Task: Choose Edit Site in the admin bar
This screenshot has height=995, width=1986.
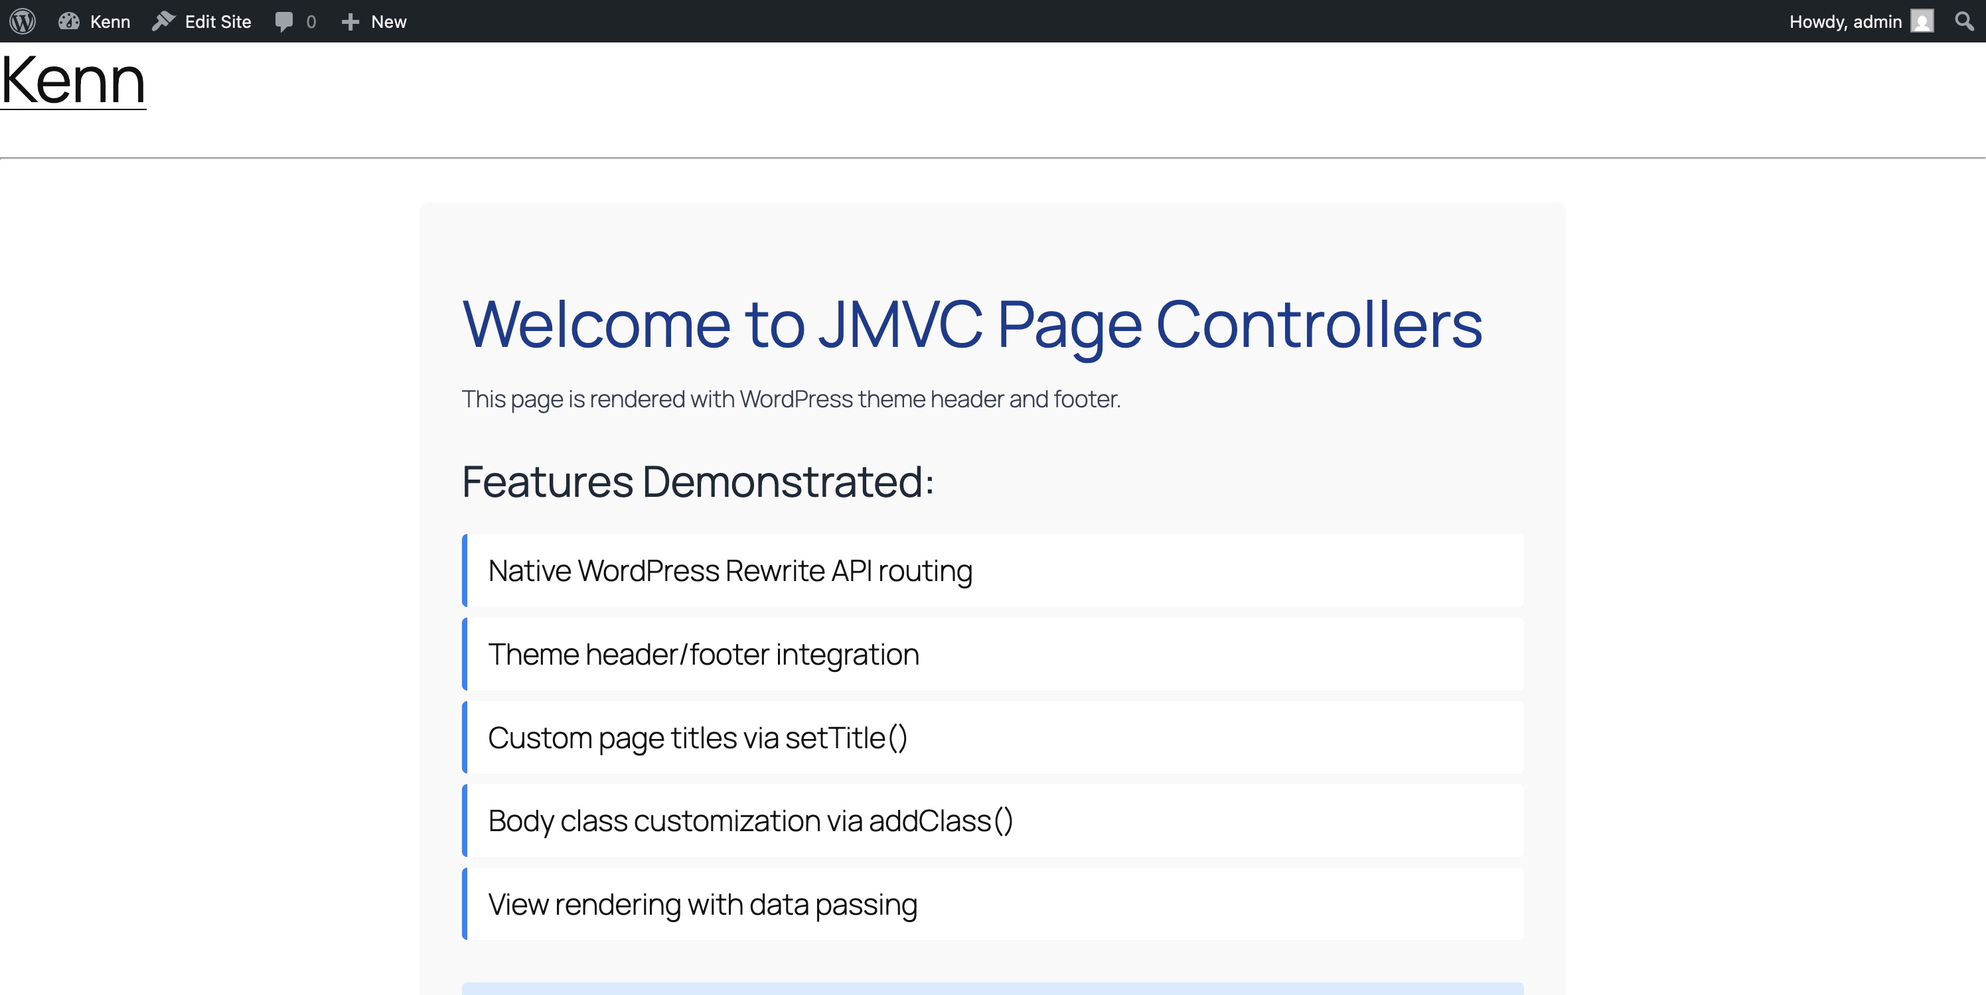Action: coord(202,21)
